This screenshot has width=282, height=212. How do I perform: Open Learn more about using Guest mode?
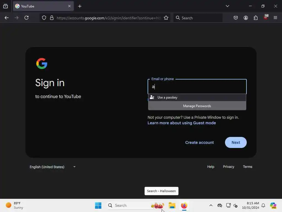coord(182,123)
